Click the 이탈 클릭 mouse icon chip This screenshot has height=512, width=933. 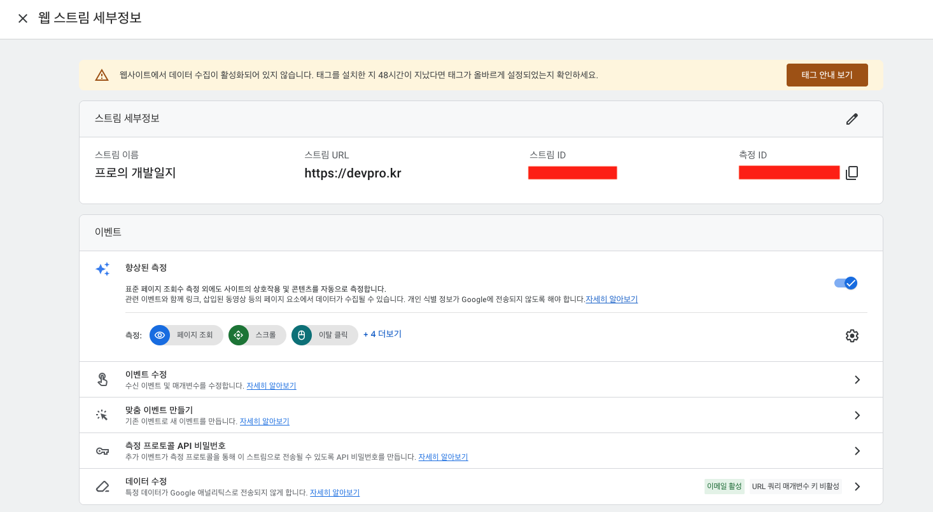325,335
